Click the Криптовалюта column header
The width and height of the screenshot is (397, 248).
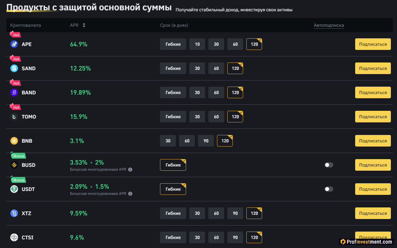pyautogui.click(x=26, y=25)
